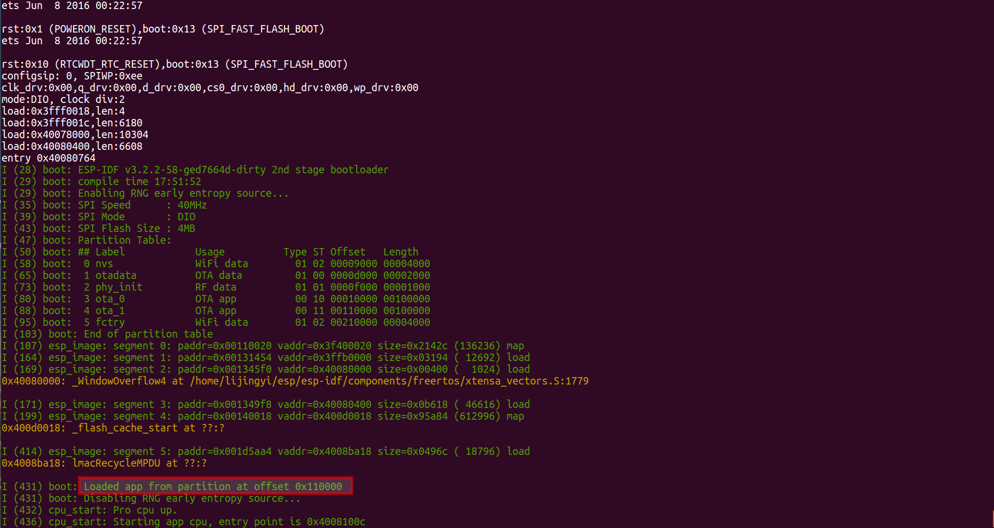This screenshot has width=994, height=528.
Task: Select the fctry partition label
Action: coord(110,323)
